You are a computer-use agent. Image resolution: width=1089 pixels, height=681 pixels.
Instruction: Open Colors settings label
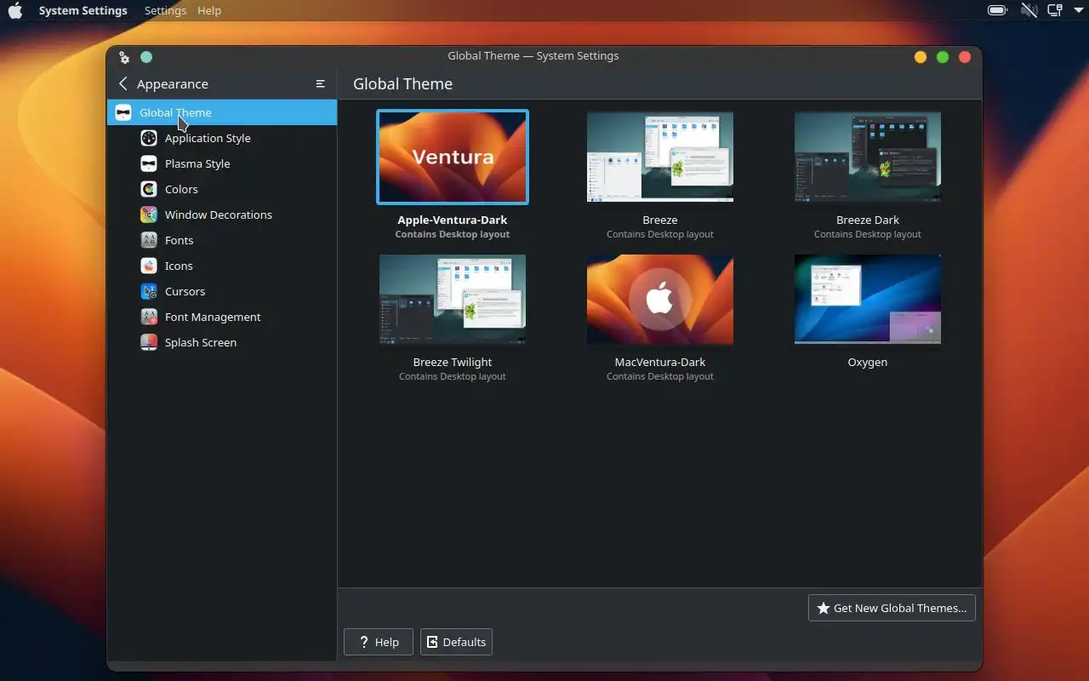[x=181, y=189]
